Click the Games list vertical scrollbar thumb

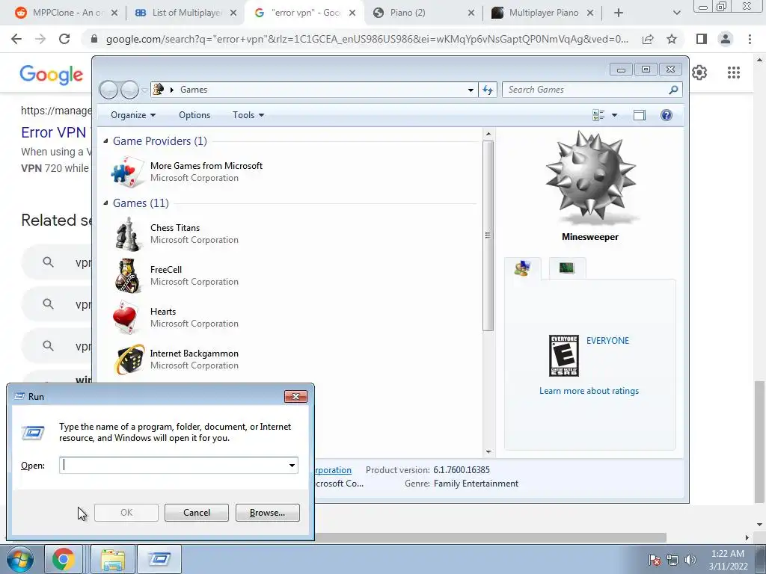(488, 235)
